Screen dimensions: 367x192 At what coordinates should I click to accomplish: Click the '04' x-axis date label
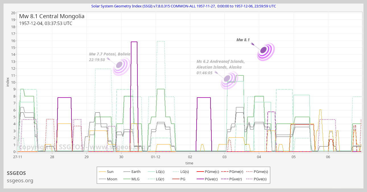coord(259,157)
